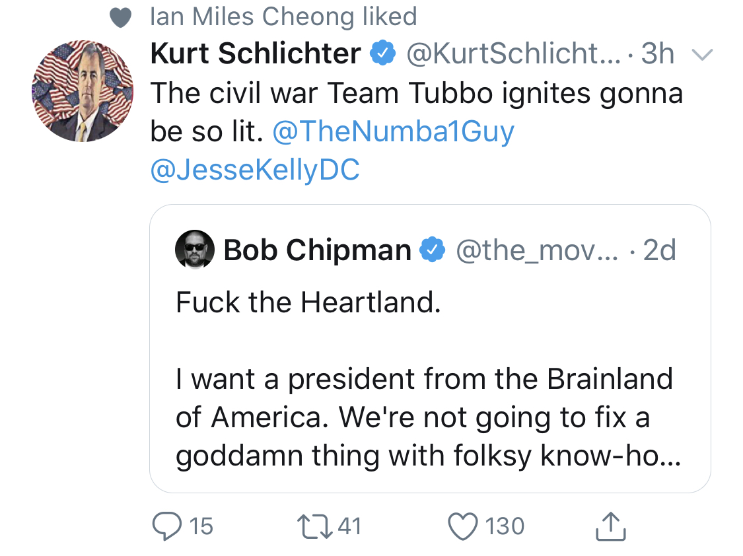Open the tweet options chevron menu
743x556 pixels.
[702, 55]
